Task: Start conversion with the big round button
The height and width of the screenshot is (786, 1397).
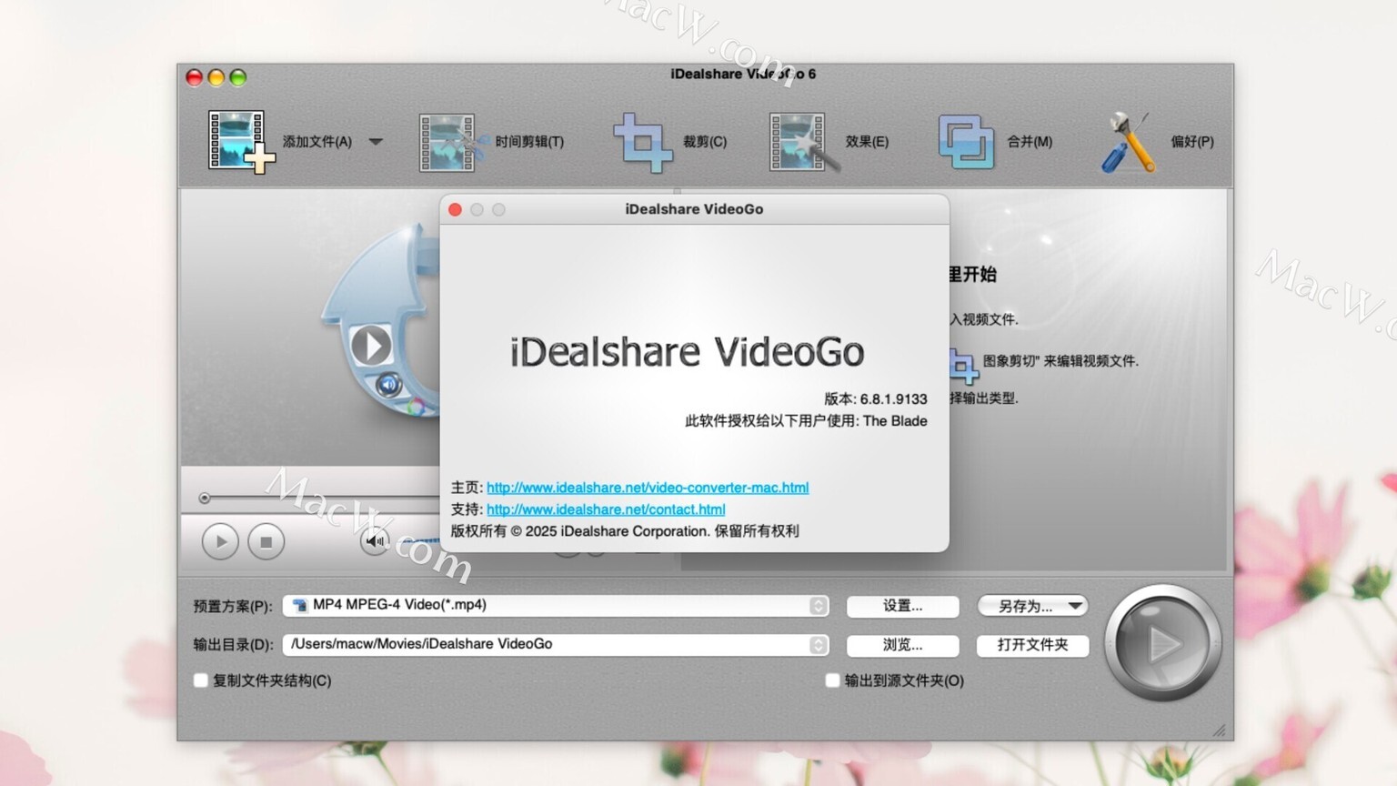Action: [1162, 643]
